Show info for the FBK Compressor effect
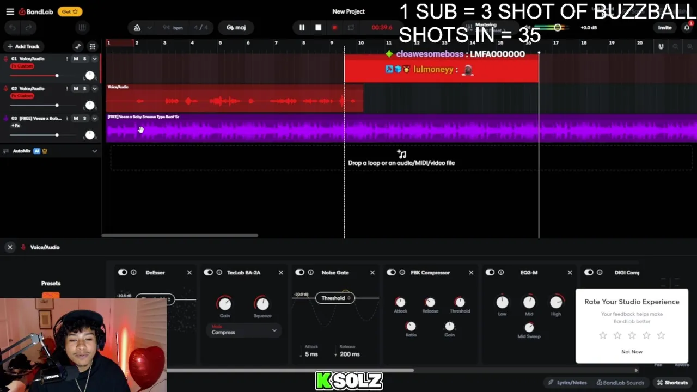 pyautogui.click(x=402, y=273)
